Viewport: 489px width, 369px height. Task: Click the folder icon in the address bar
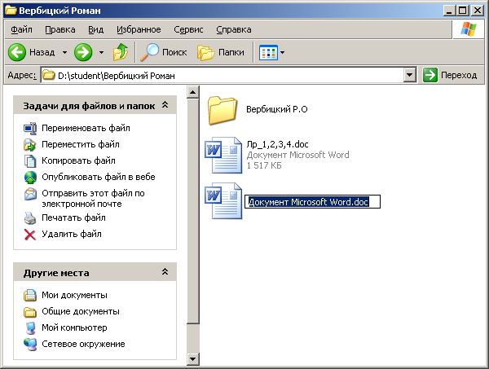pyautogui.click(x=48, y=75)
